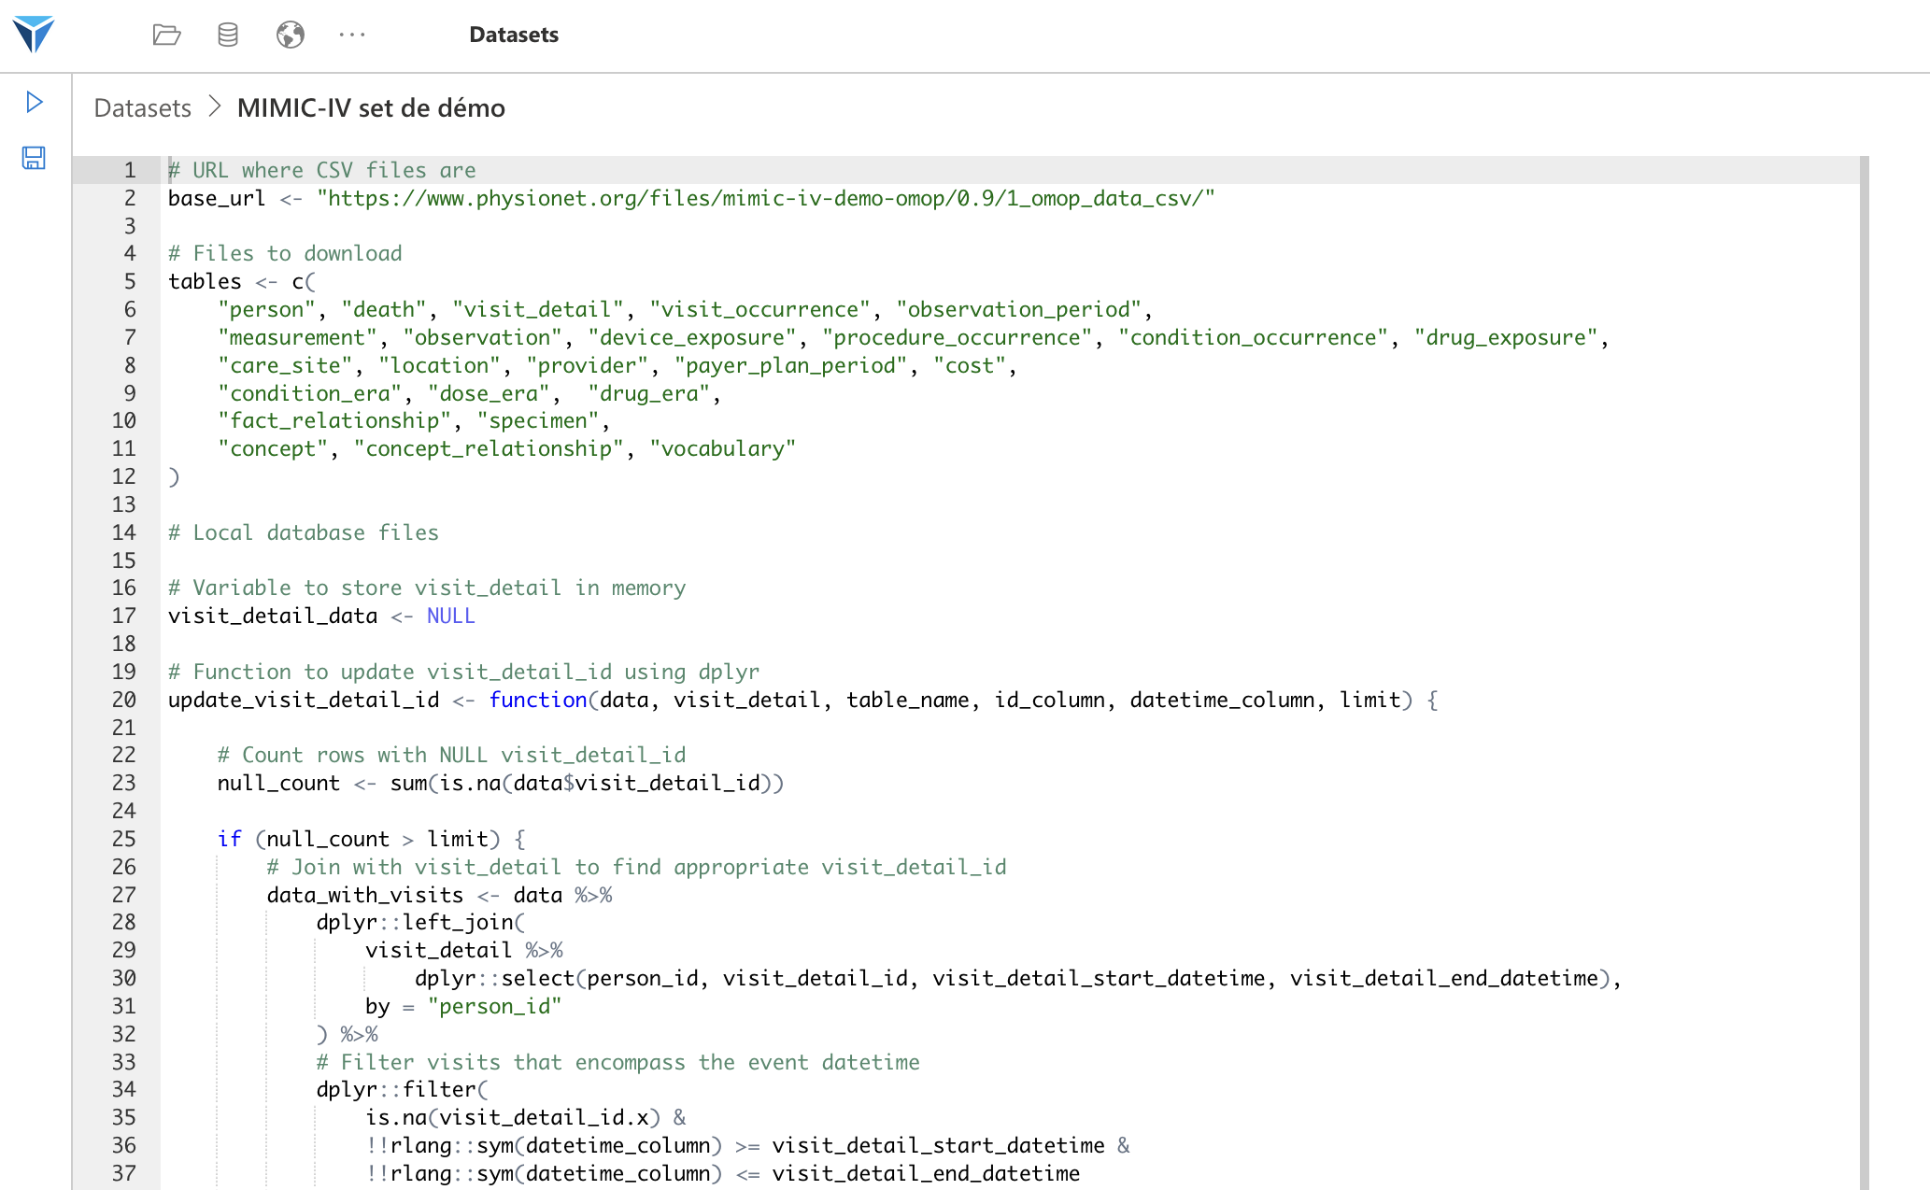
Task: Click 'dplyr::left_join(' on line 28
Action: pos(421,922)
